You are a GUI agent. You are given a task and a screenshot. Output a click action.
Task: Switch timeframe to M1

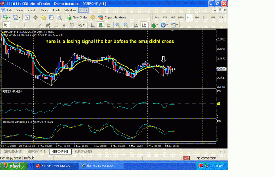[157, 17]
